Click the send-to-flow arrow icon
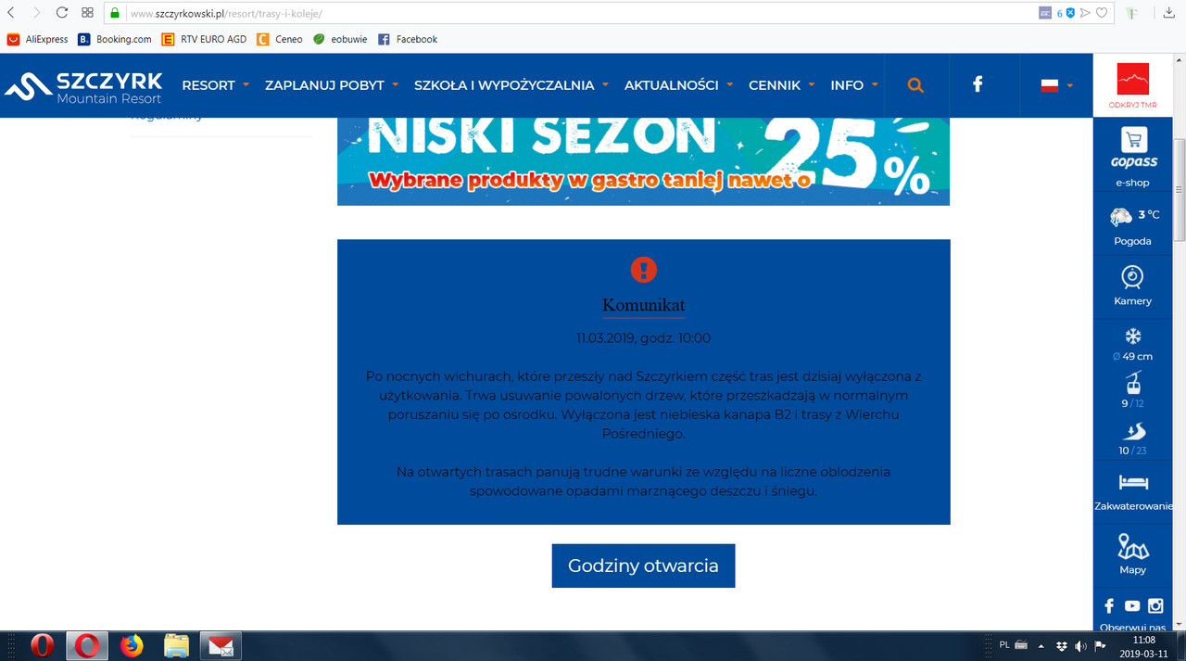The height and width of the screenshot is (661, 1186). pos(1086,13)
